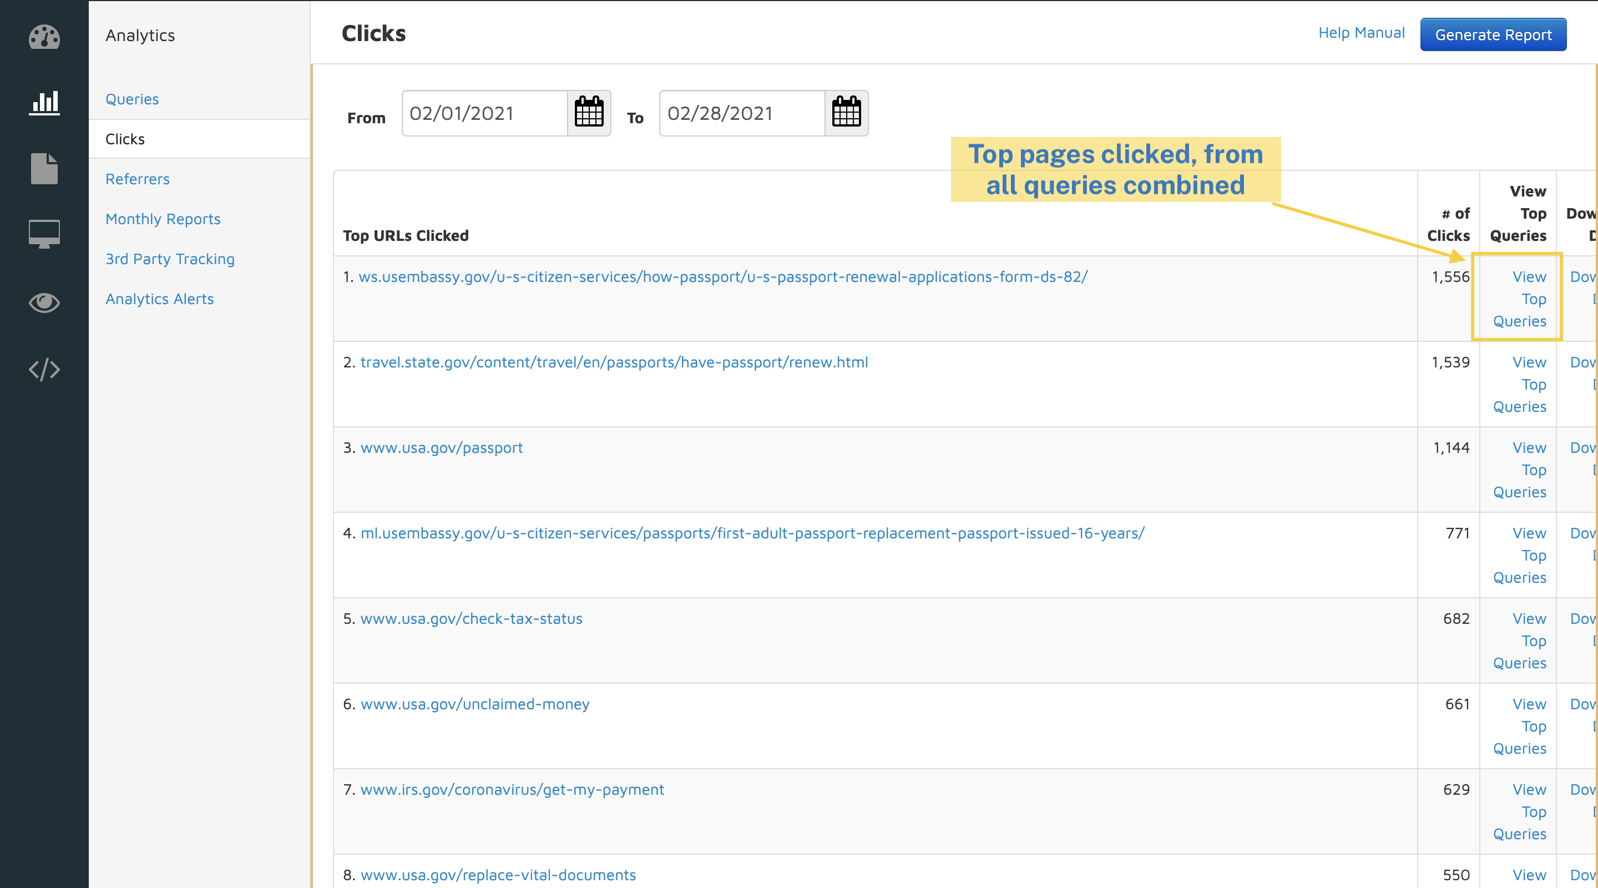Open the From date calendar picker
Image resolution: width=1598 pixels, height=888 pixels.
pos(589,113)
